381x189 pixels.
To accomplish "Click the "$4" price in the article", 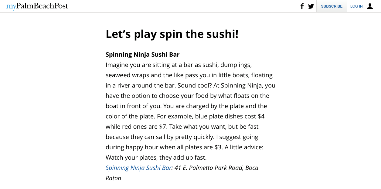I will coord(261,116).
